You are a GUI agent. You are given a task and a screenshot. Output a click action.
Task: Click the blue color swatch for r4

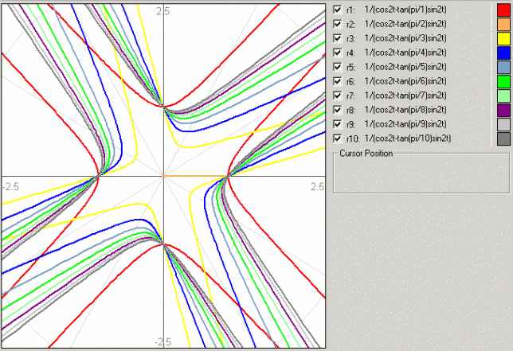(x=503, y=53)
